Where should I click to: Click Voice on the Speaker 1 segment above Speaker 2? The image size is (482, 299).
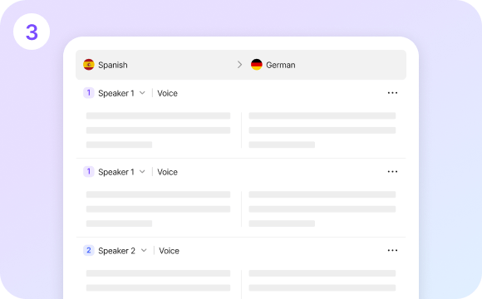point(167,172)
